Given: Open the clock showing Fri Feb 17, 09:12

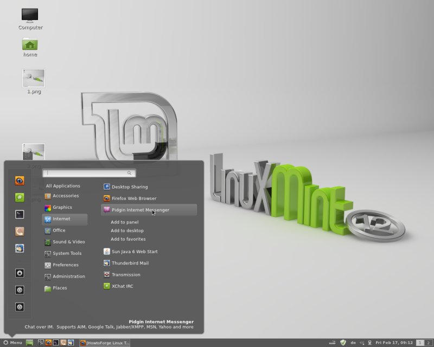Looking at the screenshot, I should click(394, 343).
